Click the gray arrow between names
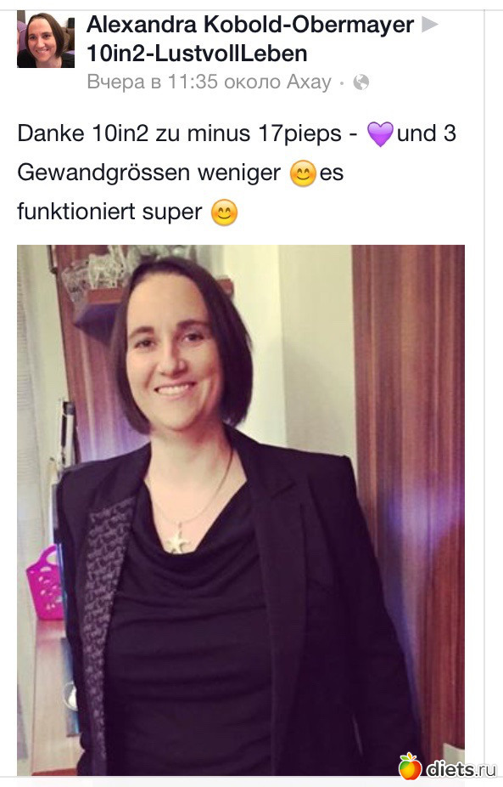The height and width of the screenshot is (787, 503). 430,24
